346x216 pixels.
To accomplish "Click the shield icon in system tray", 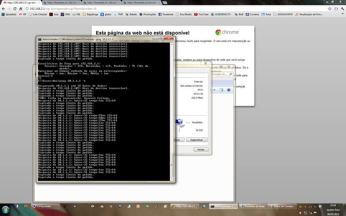I will pyautogui.click(x=320, y=207).
